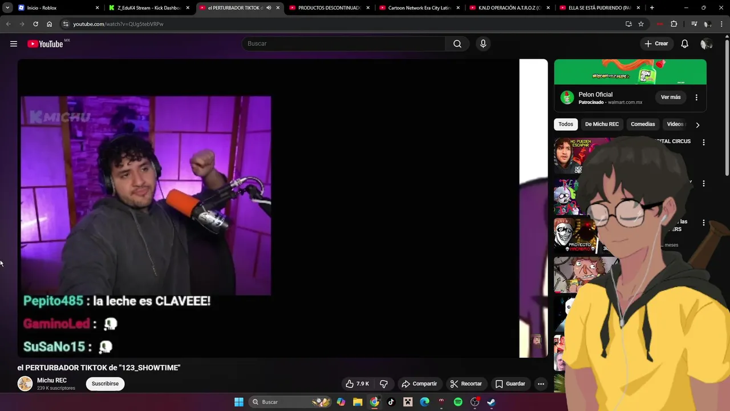Close the PRODUCTOS DESCONTINUADOS tab
The height and width of the screenshot is (411, 730).
(368, 8)
